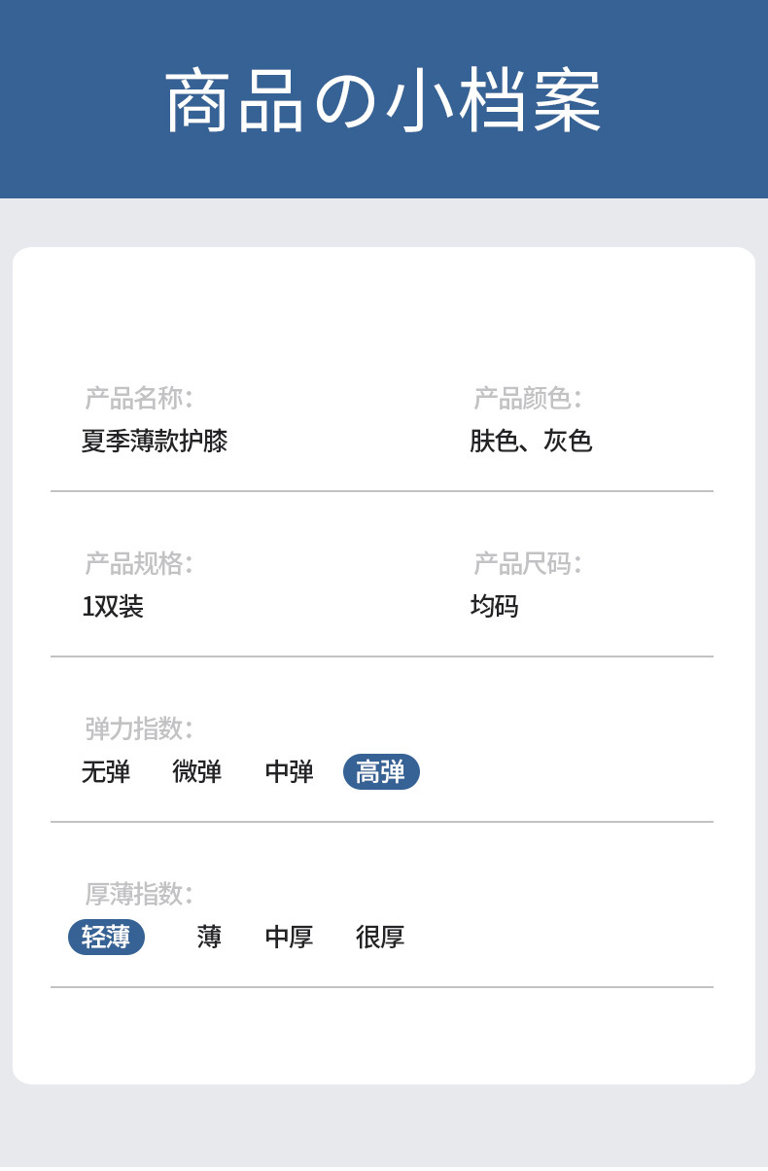Select the 很厚 thickness option
The width and height of the screenshot is (768, 1171).
380,938
